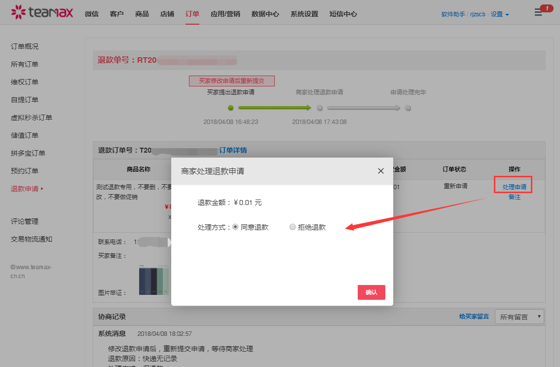Image resolution: width=560 pixels, height=367 pixels.
Task: Click the first green progress step dot
Action: point(230,108)
